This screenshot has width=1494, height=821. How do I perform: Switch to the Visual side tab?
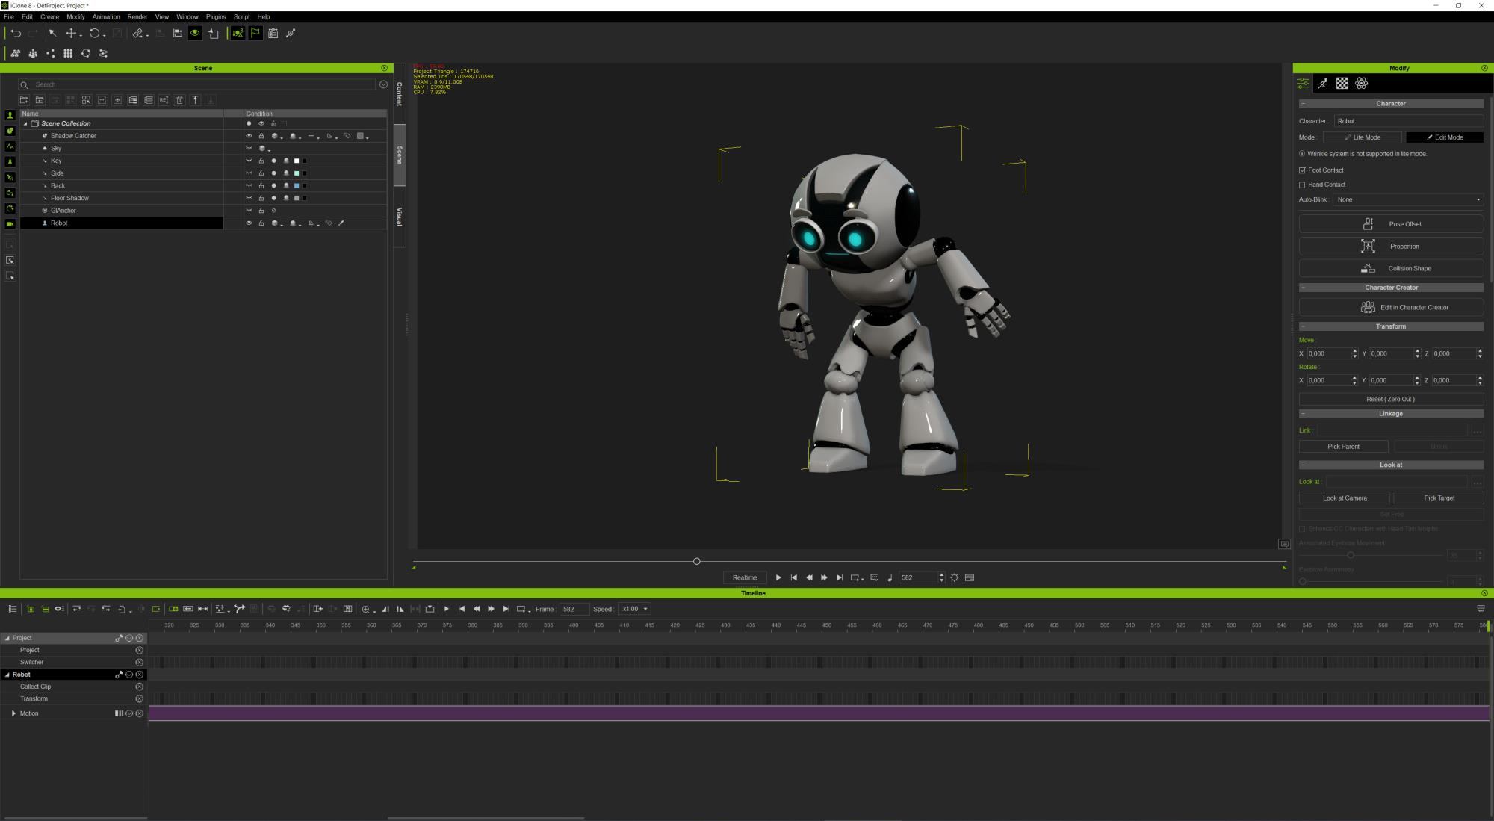pos(400,217)
